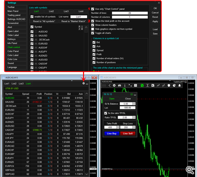Screen dimensions: 197x177
Task: Click the Lot input field showing 500.00
Action: tap(127, 108)
